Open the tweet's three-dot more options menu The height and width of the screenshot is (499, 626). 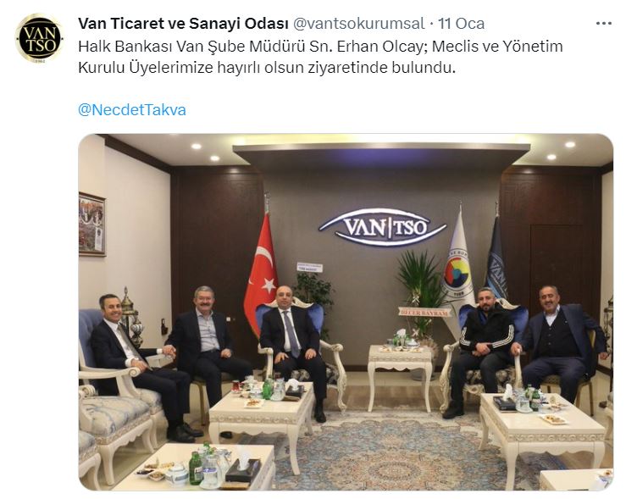[603, 24]
